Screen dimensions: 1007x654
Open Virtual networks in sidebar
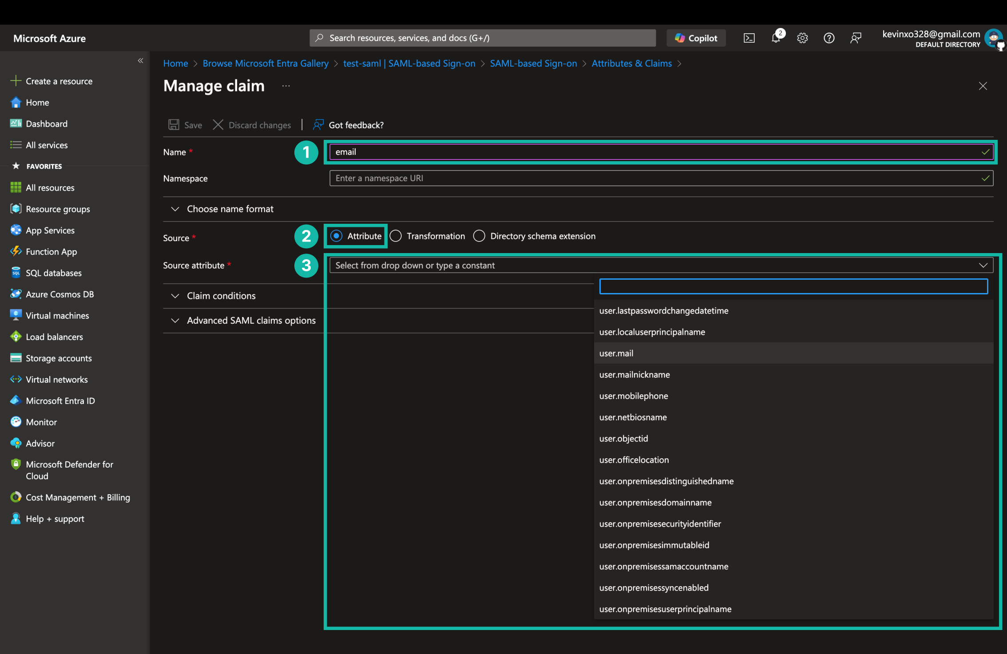(56, 379)
